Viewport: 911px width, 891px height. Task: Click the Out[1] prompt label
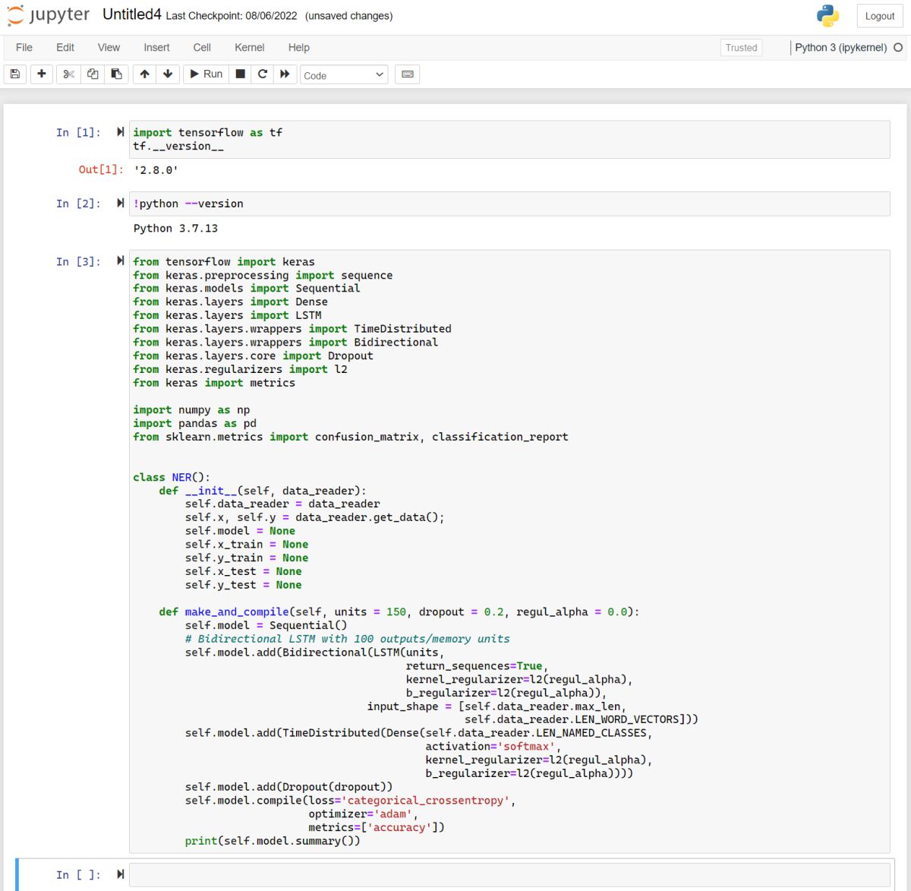101,169
